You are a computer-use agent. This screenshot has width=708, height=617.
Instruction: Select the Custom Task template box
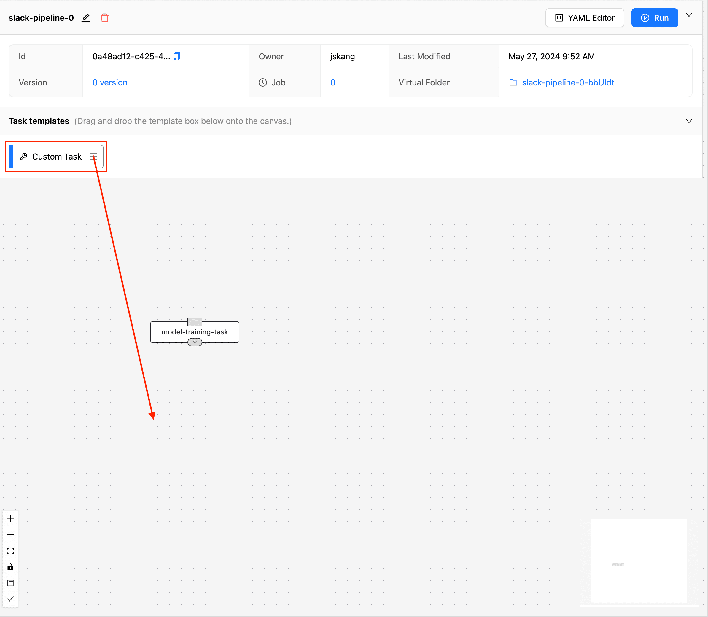[x=56, y=157]
